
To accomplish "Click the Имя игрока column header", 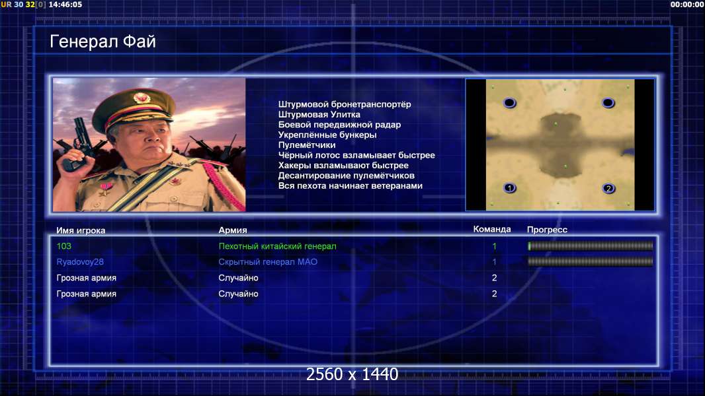I will coord(81,230).
